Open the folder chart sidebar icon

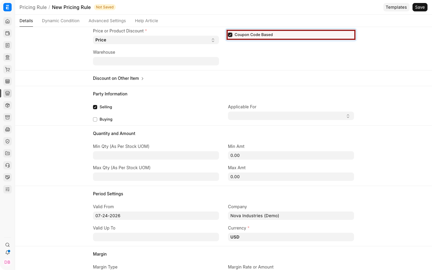[7, 153]
